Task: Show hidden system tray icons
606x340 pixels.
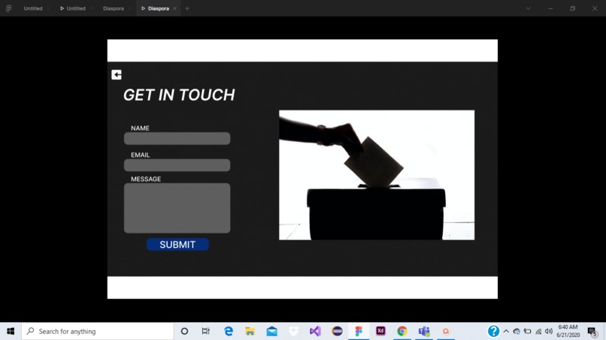Action: [506, 331]
